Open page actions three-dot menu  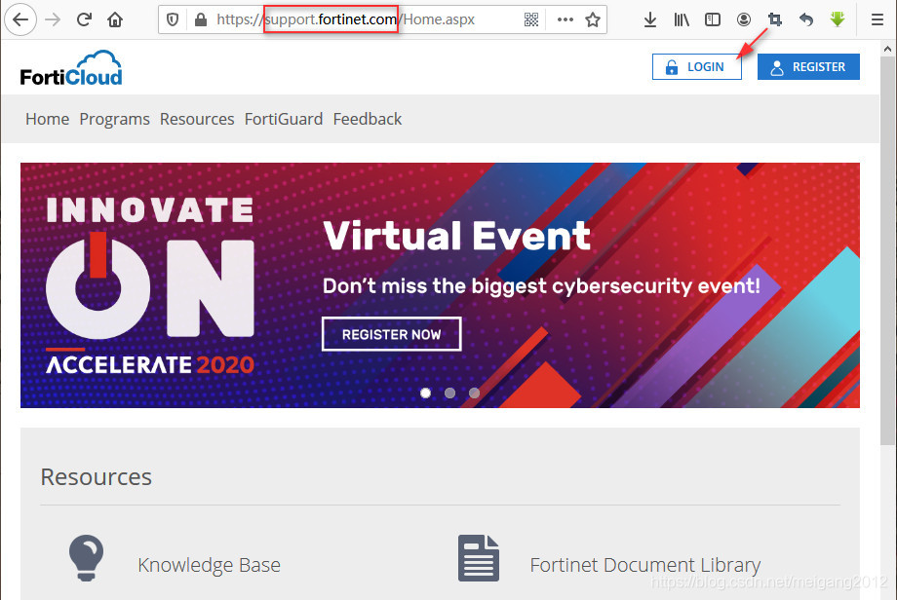click(x=565, y=19)
